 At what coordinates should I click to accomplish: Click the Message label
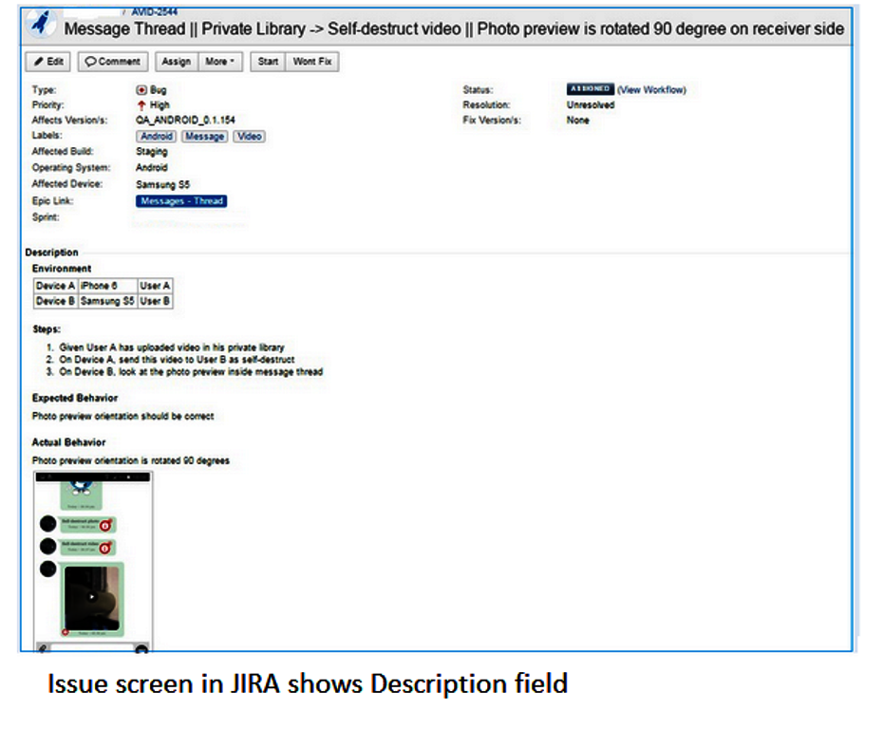point(203,136)
